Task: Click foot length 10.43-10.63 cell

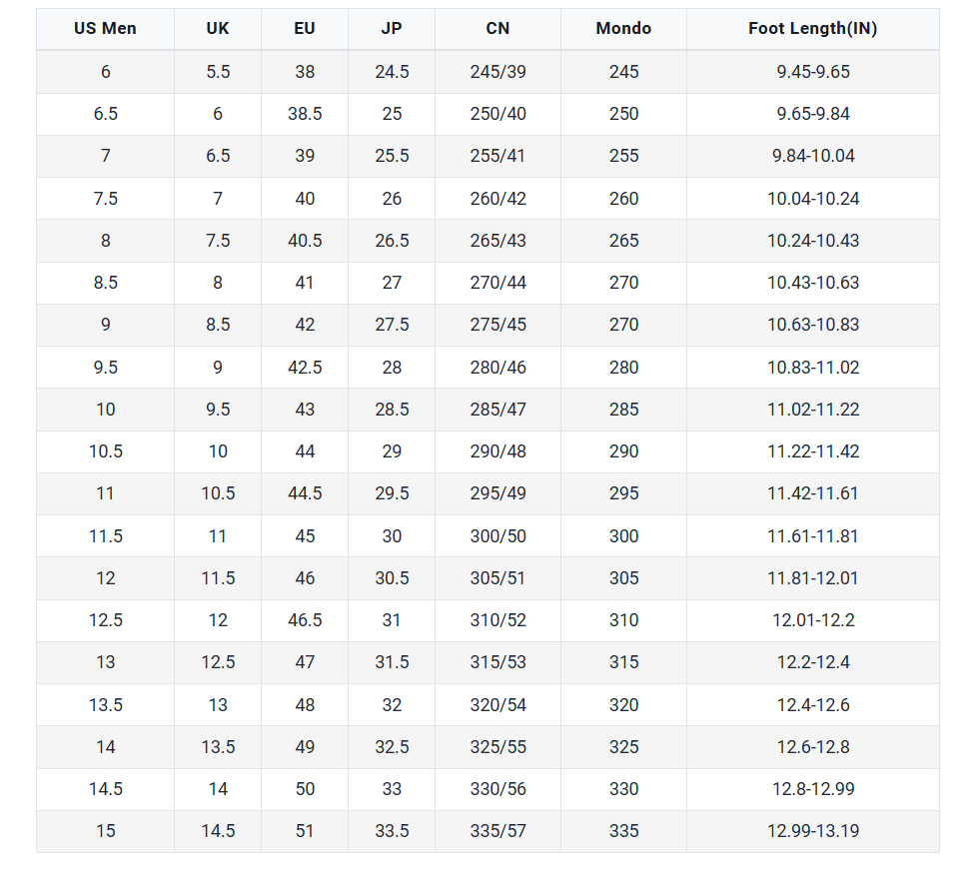Action: (x=812, y=283)
